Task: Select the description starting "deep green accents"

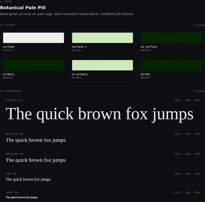Action: point(67,14)
